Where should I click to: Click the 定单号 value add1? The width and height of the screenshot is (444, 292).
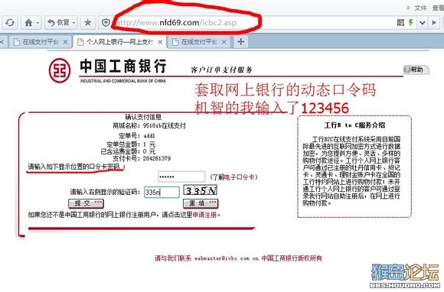(149, 136)
